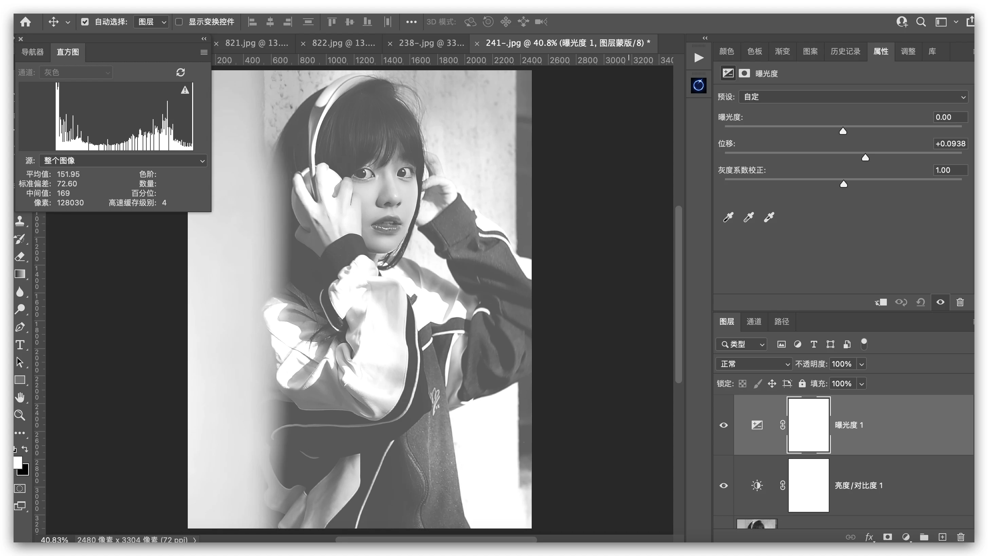Hide the 曝光度 1 layer

pos(724,425)
